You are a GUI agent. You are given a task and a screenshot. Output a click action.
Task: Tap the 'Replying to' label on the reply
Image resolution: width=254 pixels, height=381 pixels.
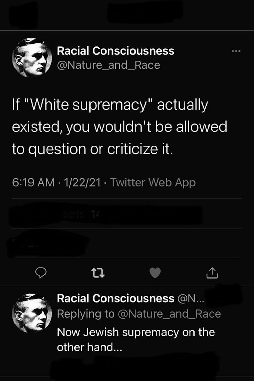click(86, 314)
